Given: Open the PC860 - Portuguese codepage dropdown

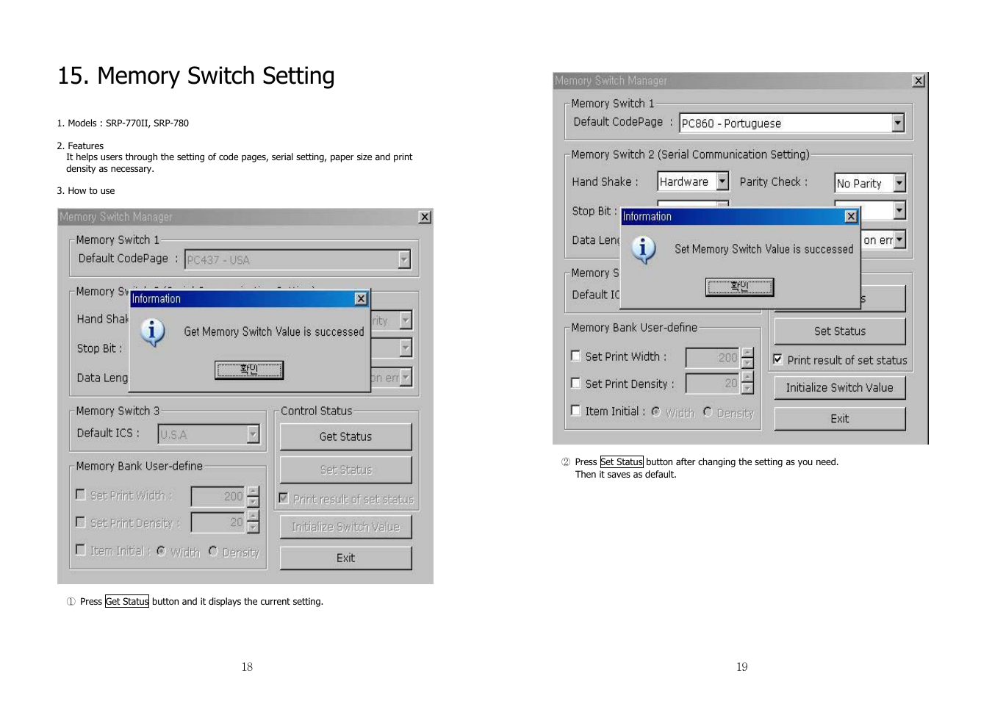Looking at the screenshot, I should point(898,123).
